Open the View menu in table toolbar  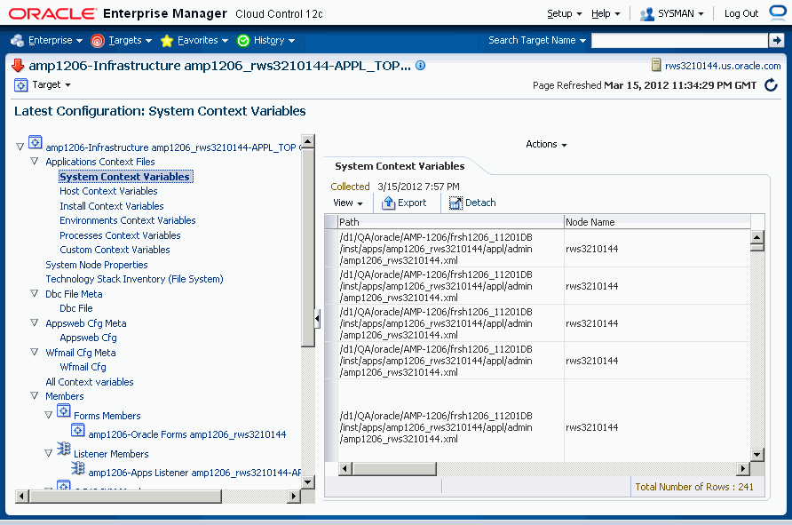pyautogui.click(x=348, y=203)
